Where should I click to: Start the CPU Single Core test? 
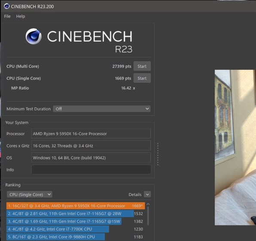coord(142,78)
